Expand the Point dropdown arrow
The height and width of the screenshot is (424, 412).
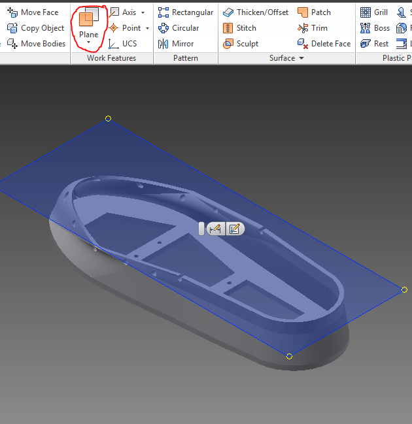click(x=148, y=28)
